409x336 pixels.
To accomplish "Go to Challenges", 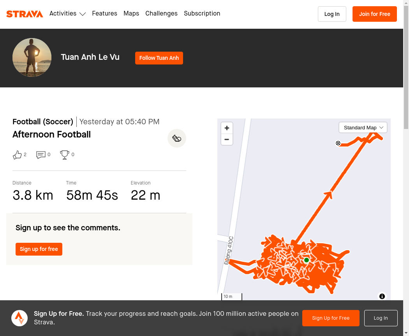I will 162,14.
